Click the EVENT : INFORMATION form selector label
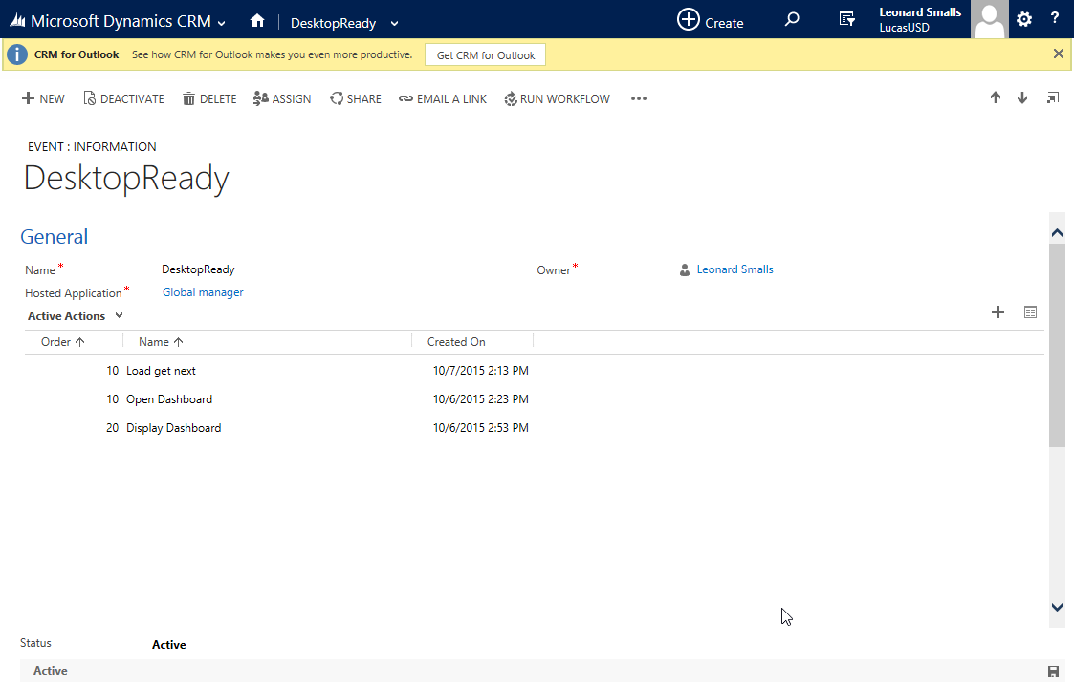 click(92, 146)
